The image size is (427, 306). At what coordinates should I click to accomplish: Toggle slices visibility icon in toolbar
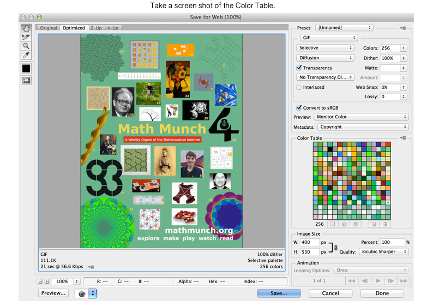coord(26,80)
